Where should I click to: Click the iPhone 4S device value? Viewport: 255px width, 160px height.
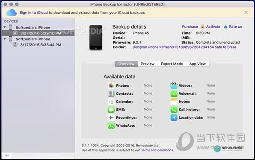(141, 33)
